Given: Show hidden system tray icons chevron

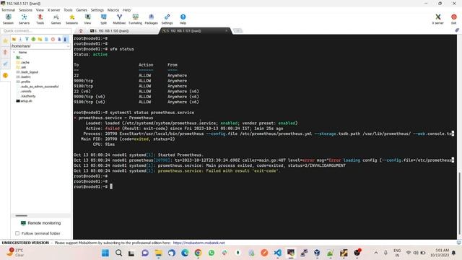Looking at the screenshot, I should (x=376, y=253).
